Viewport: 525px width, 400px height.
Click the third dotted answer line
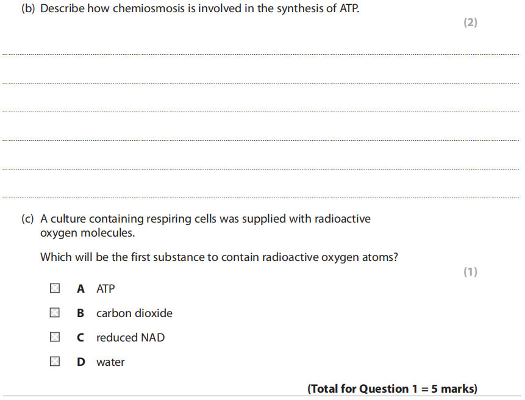coord(261,112)
